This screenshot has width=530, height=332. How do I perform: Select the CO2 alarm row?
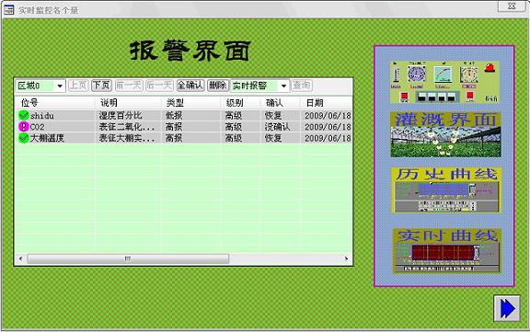(183, 127)
